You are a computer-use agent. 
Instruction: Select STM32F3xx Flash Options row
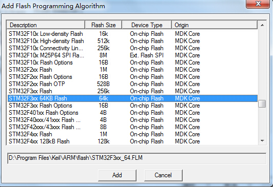pos(132,106)
